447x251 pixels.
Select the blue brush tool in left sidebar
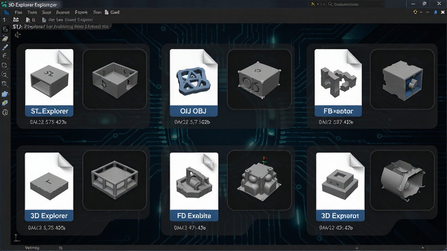[x=5, y=47]
